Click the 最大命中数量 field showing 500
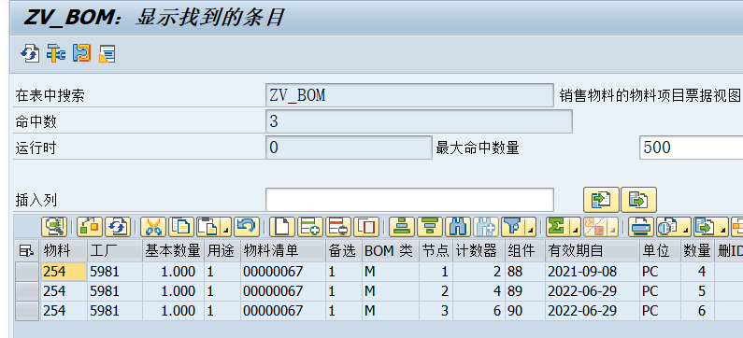Image resolution: width=743 pixels, height=338 pixels. coord(691,148)
